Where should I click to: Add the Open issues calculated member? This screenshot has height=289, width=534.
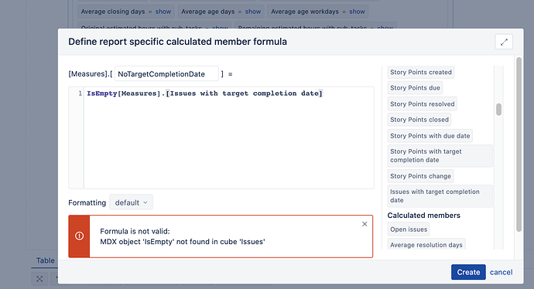coord(409,229)
